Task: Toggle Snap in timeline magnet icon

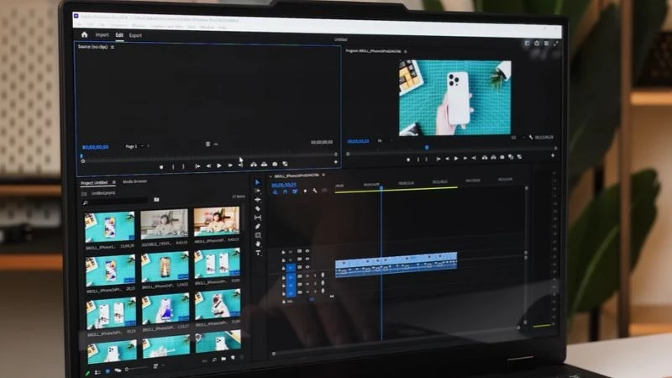Action: (x=285, y=192)
